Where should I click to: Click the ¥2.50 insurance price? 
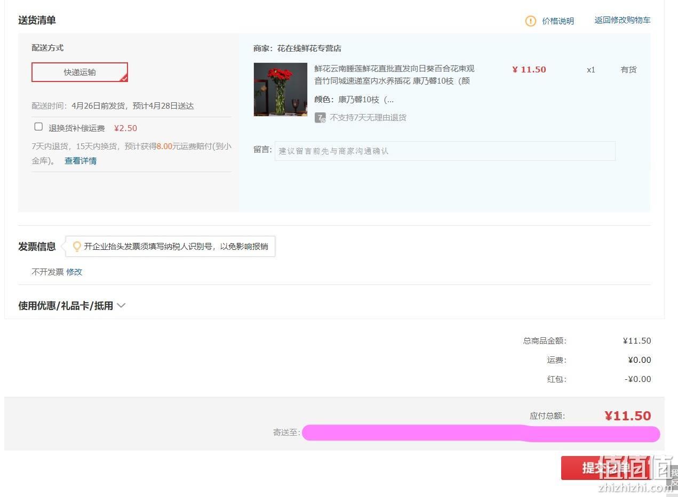(x=126, y=128)
